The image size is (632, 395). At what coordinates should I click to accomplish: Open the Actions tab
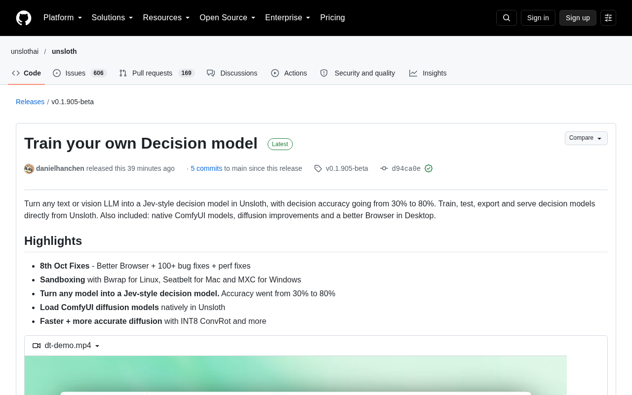point(289,73)
